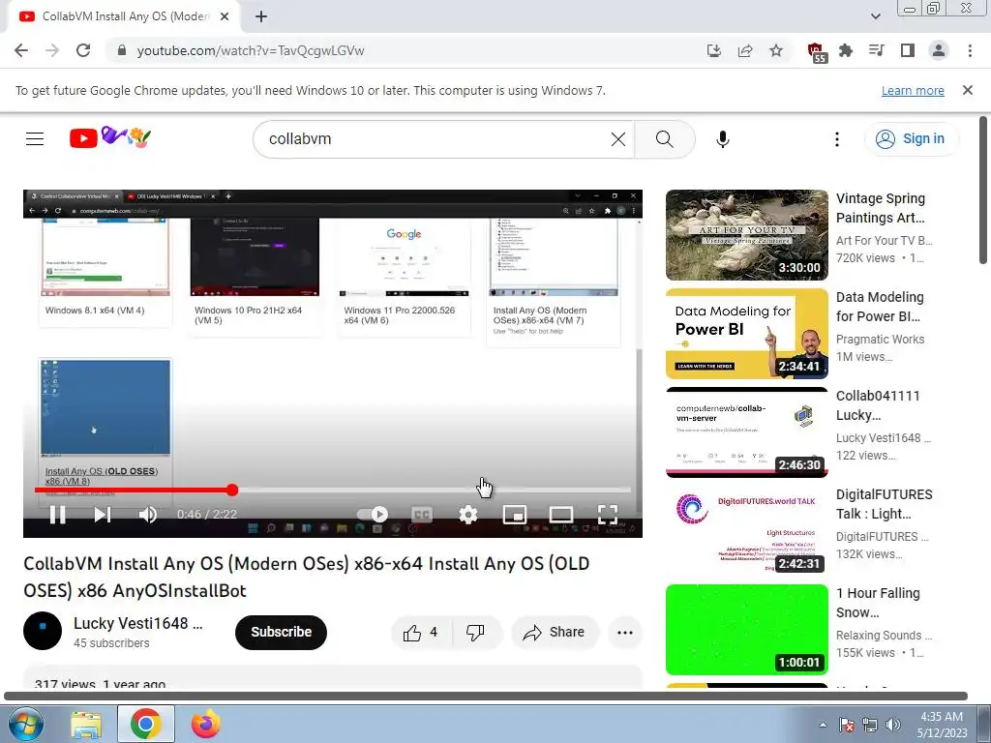Focus the collabvm search field
This screenshot has height=743, width=991.
[436, 139]
